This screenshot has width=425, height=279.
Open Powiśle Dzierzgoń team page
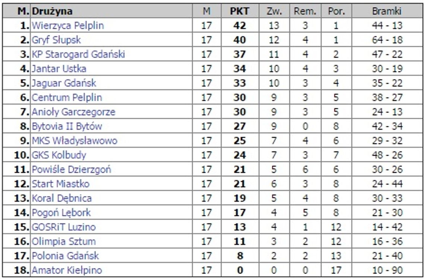71,169
